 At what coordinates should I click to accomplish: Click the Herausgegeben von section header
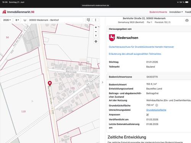(x=120, y=29)
